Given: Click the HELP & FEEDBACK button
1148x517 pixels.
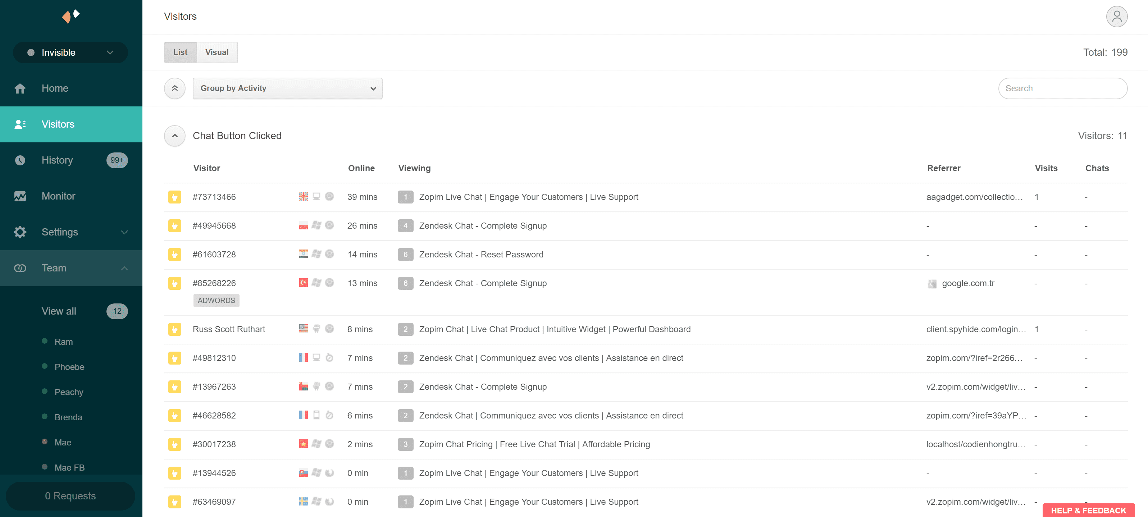Looking at the screenshot, I should (x=1087, y=510).
